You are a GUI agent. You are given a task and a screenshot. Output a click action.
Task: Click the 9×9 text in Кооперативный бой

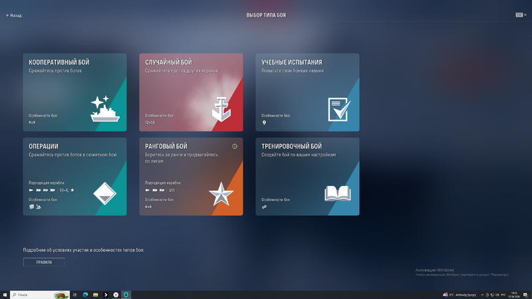click(32, 123)
